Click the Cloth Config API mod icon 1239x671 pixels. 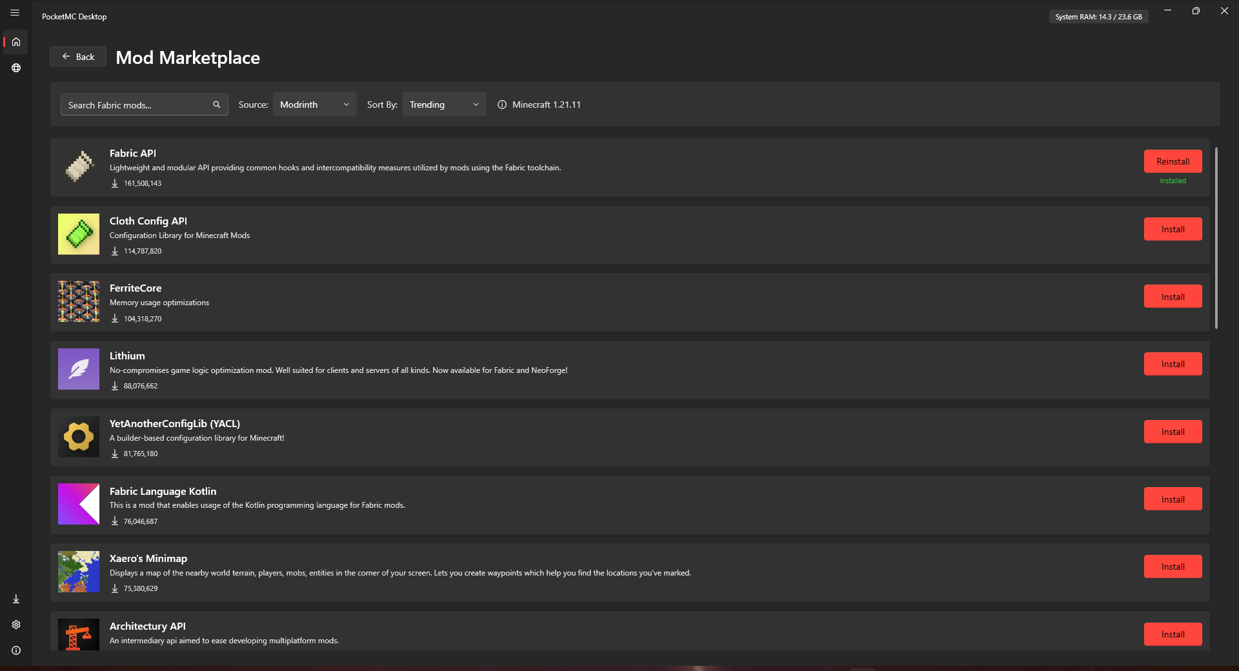click(79, 234)
